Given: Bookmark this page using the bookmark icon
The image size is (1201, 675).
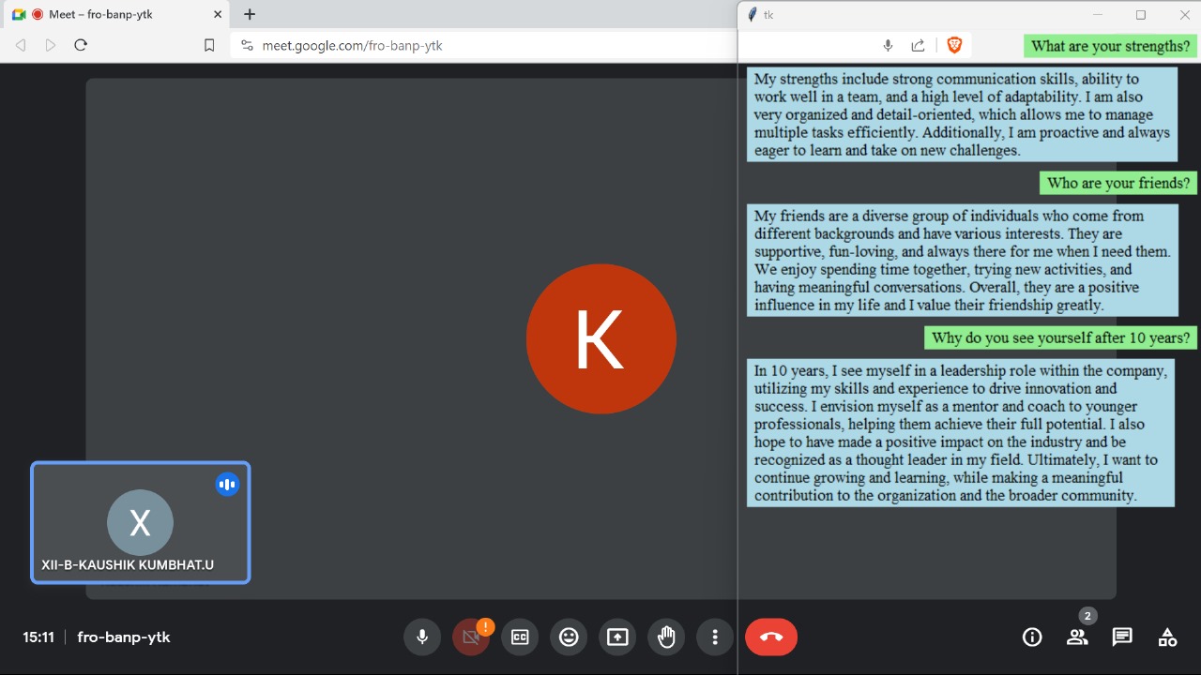Looking at the screenshot, I should 209,45.
